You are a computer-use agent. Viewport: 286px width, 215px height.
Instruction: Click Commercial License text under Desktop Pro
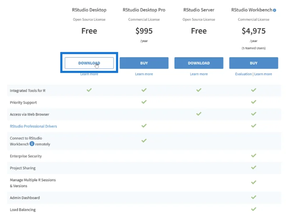pyautogui.click(x=144, y=20)
